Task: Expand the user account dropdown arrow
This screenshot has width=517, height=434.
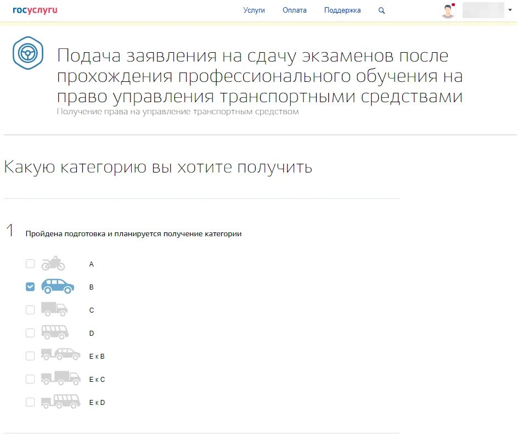Action: 510,10
